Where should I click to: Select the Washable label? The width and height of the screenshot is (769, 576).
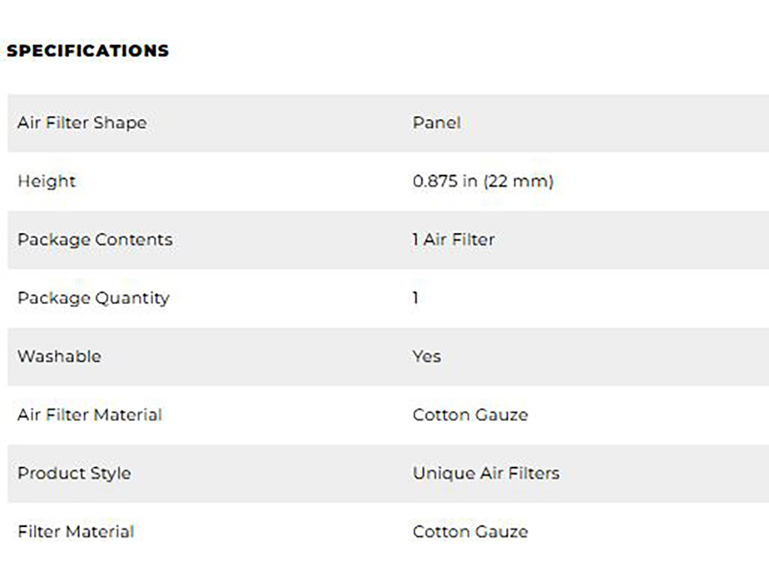(x=59, y=356)
